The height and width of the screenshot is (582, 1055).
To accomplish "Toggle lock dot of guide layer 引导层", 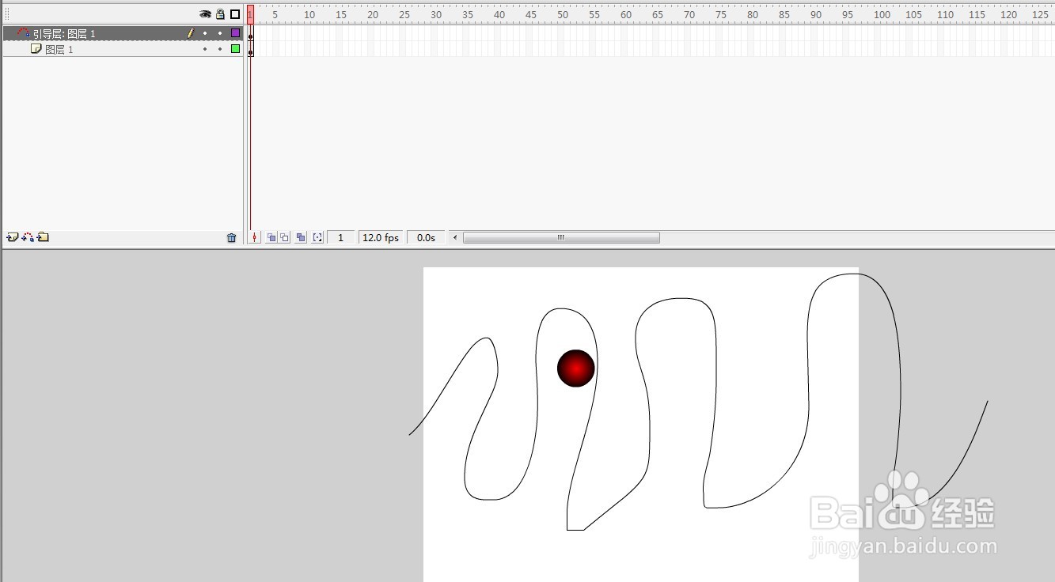I will click(x=220, y=33).
